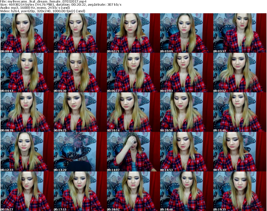Pick the thumbnail frame stamped 00:08:39
Viewport: 267px width, 211px height.
pos(27,112)
